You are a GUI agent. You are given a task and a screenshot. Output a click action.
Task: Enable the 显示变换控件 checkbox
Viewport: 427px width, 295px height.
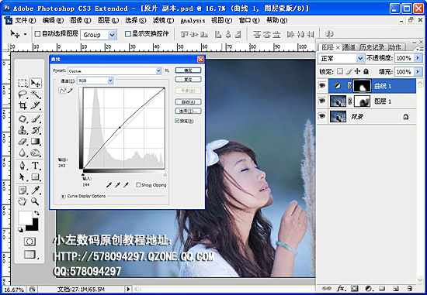(x=128, y=34)
